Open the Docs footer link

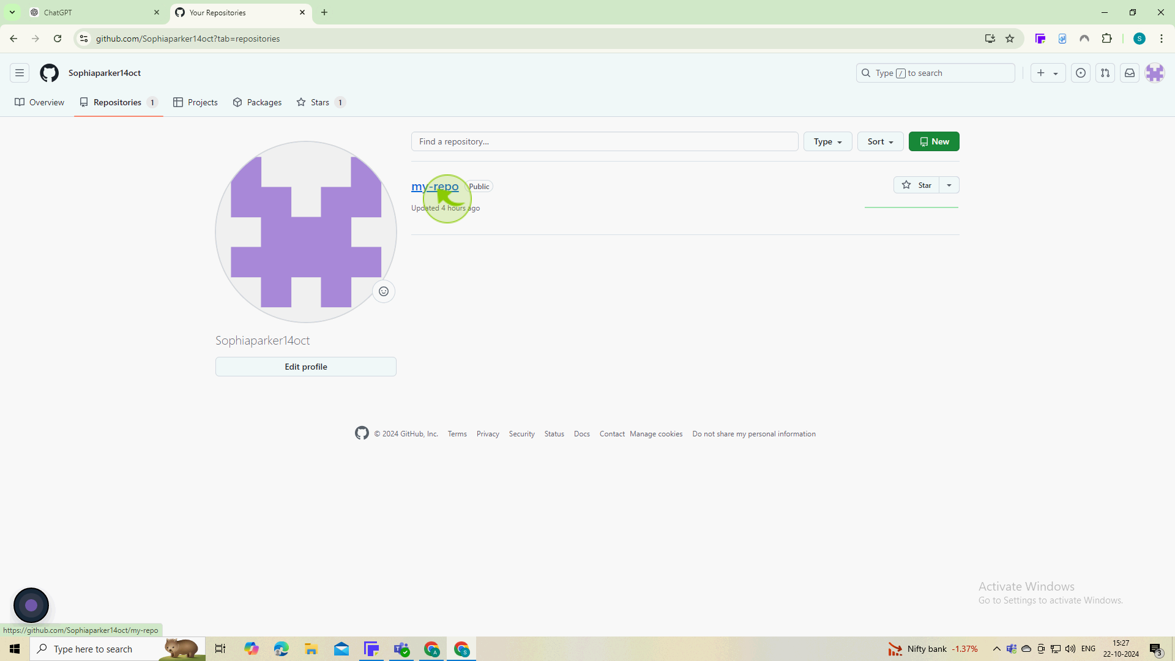(x=582, y=434)
